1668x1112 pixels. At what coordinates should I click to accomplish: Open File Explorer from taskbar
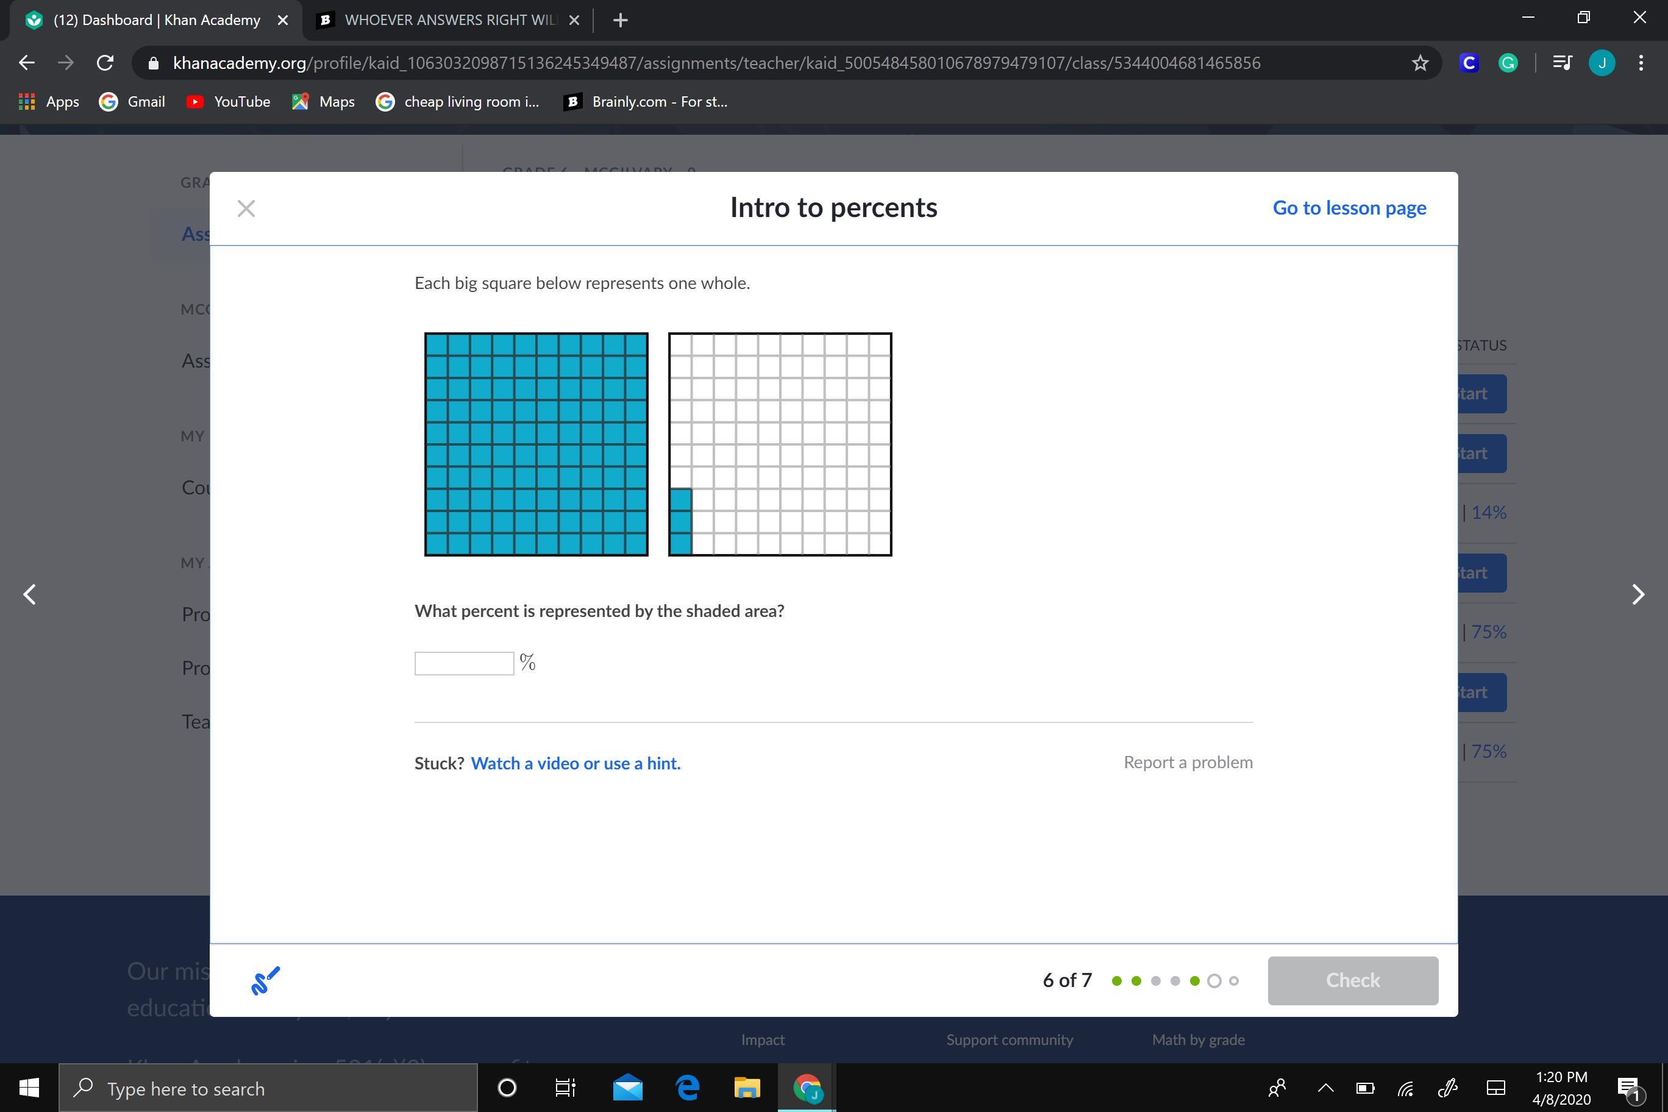click(746, 1088)
